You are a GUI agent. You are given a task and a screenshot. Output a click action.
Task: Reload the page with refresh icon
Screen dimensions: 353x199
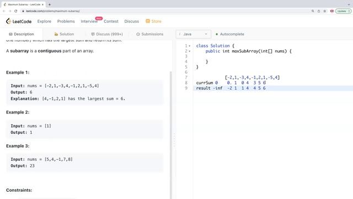pos(16,11)
